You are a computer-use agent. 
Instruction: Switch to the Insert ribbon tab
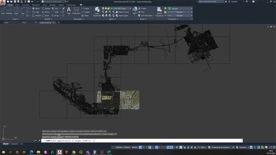tap(17, 5)
